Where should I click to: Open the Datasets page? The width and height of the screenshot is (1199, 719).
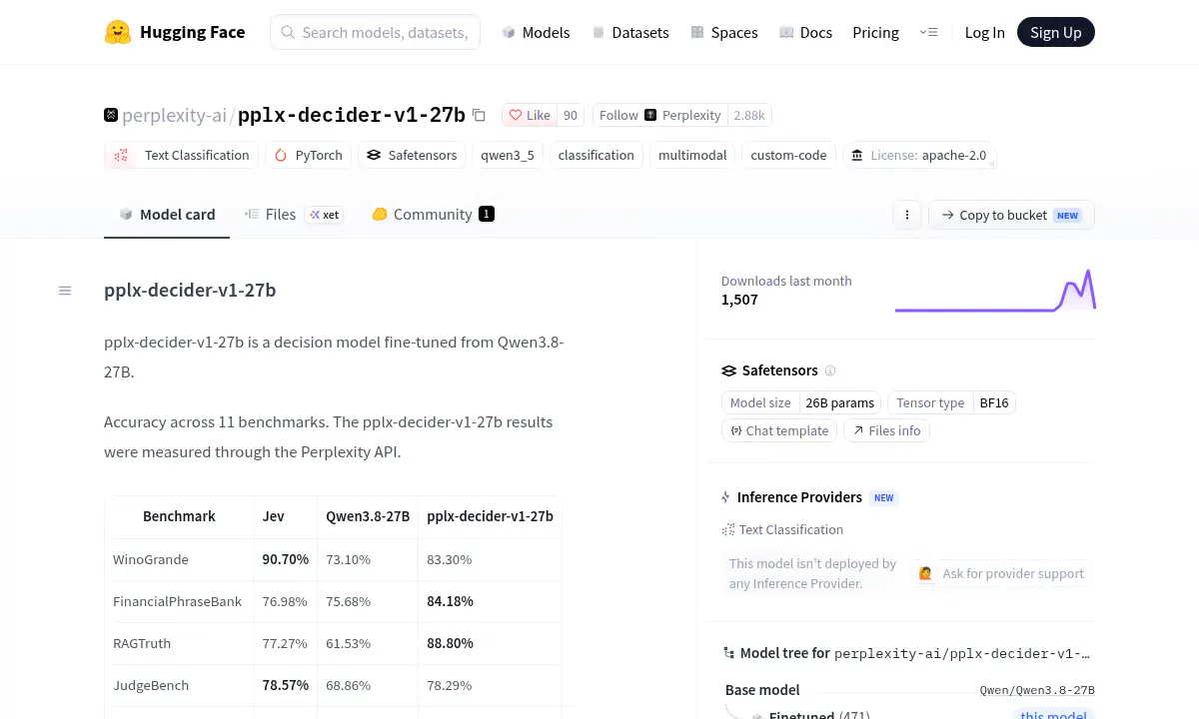pos(630,32)
